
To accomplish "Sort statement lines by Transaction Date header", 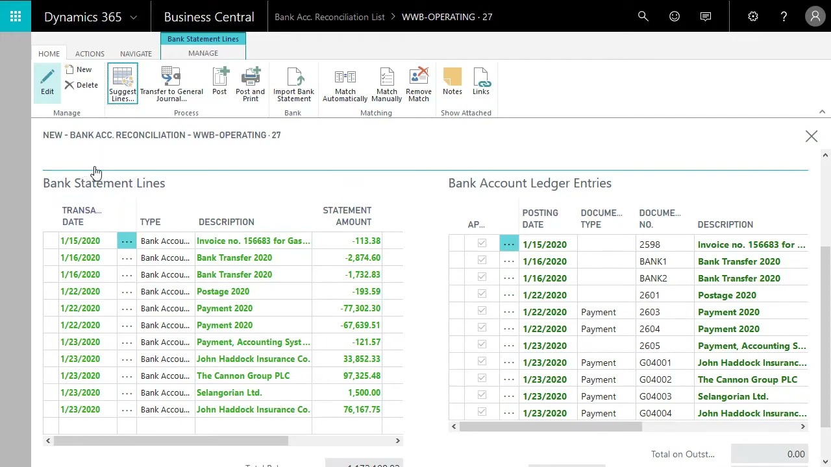I will coord(82,216).
